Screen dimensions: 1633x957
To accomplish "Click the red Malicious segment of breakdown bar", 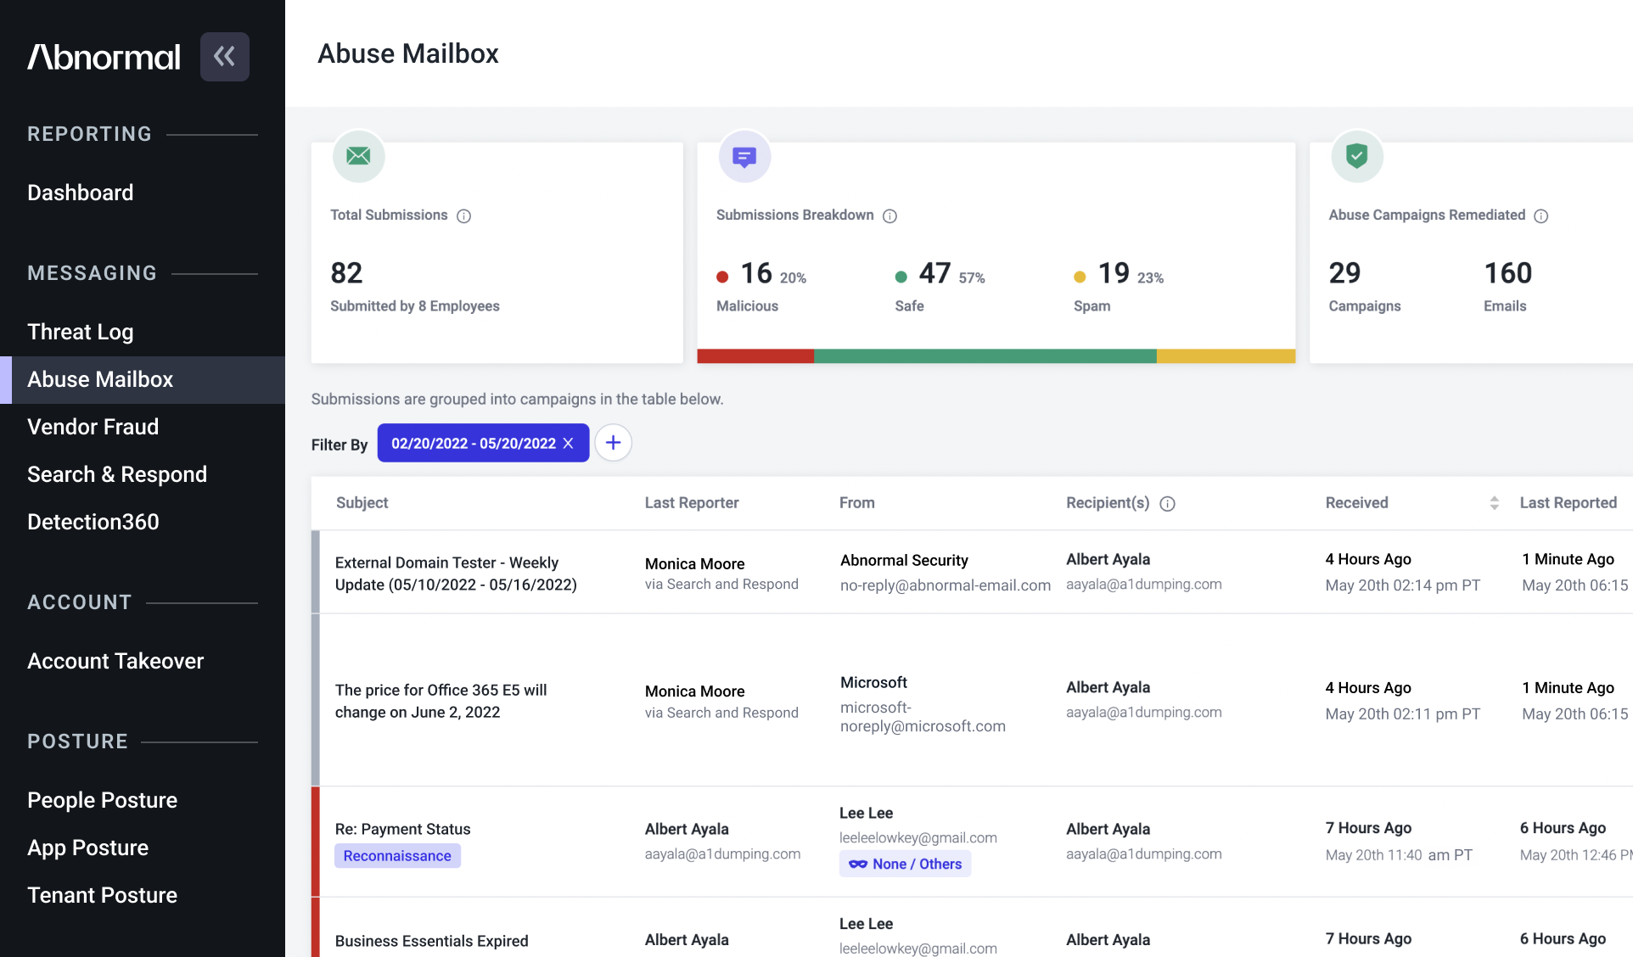I will coord(755,356).
